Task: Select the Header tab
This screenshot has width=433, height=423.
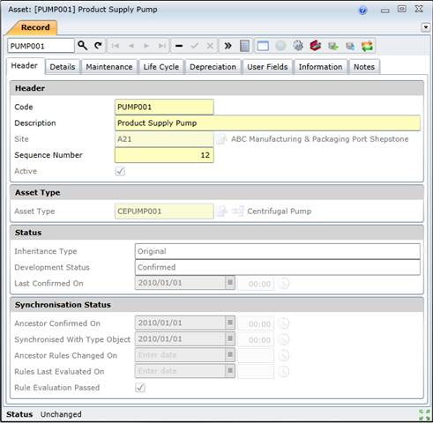Action: [25, 66]
